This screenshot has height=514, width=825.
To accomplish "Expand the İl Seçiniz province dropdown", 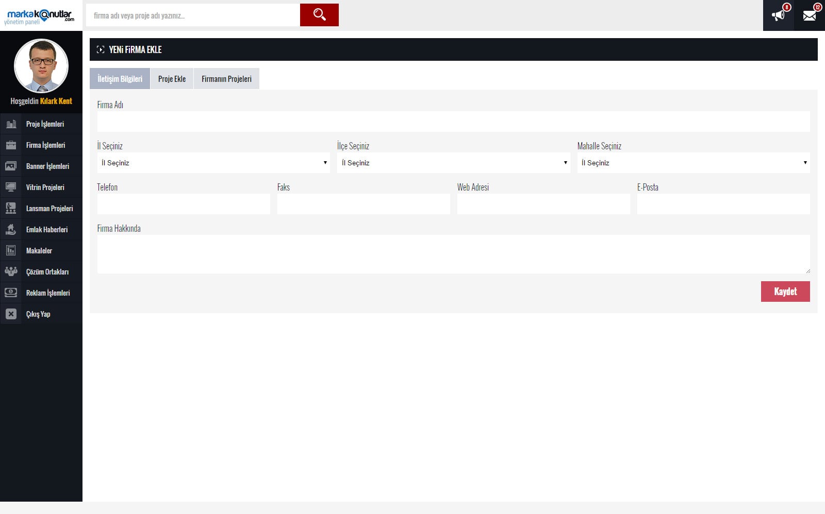I will 213,163.
